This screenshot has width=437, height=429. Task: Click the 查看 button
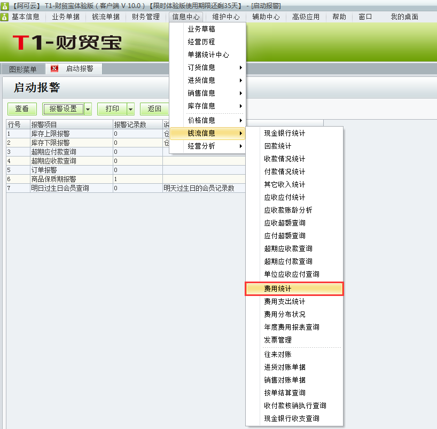click(x=21, y=108)
